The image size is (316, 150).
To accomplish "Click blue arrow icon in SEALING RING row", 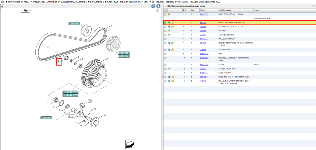I will click(169, 50).
